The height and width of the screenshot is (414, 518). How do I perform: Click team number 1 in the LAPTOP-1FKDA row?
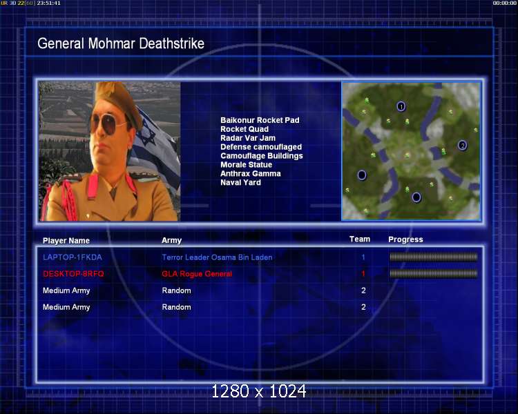[363, 257]
